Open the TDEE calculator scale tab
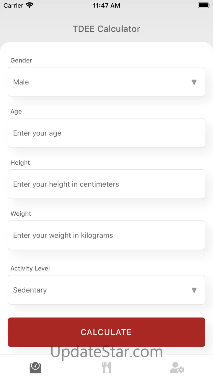Viewport: 213px width, 380px height. tap(35, 368)
